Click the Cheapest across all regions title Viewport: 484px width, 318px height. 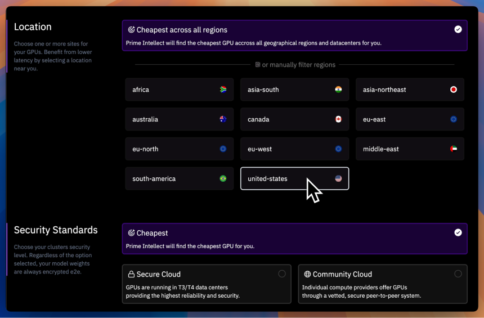(182, 30)
